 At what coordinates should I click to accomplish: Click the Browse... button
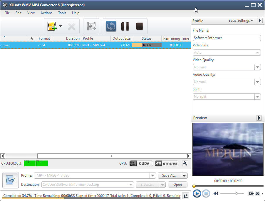(x=147, y=185)
